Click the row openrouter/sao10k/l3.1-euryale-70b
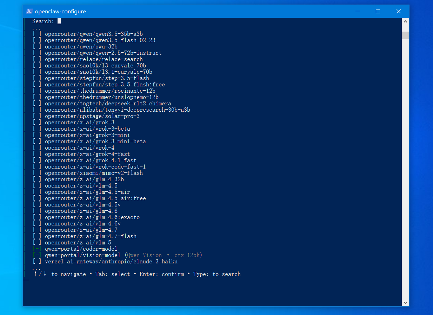 [92, 72]
